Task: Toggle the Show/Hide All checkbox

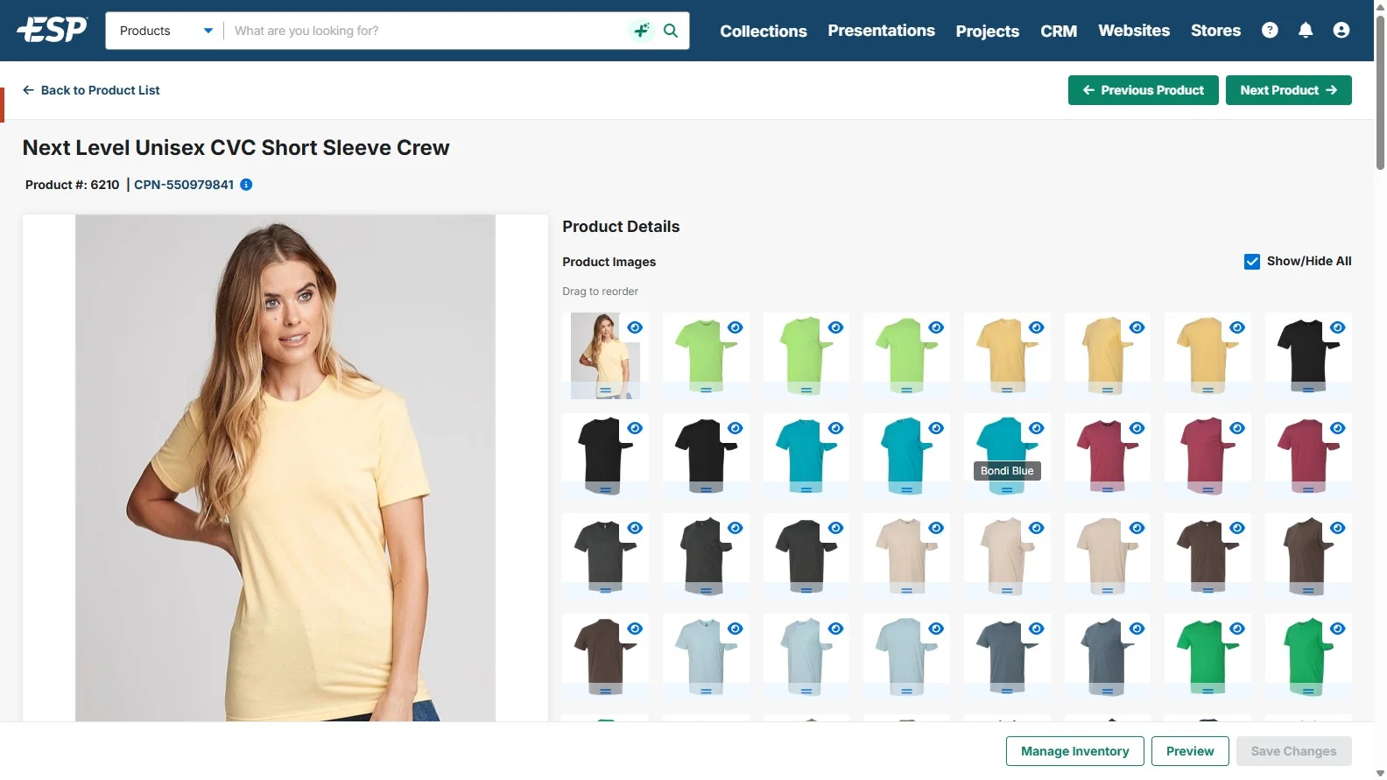Action: [1252, 262]
